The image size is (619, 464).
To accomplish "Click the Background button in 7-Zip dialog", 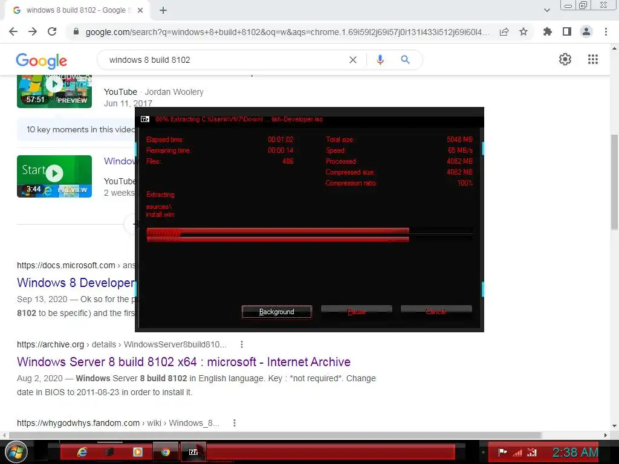I will coord(277,312).
